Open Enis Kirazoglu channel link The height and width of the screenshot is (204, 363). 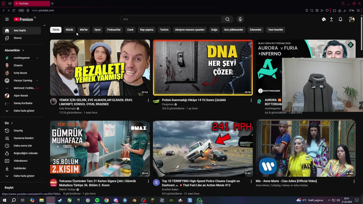[67, 109]
